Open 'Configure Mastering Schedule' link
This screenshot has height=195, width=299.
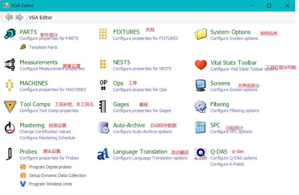48,138
